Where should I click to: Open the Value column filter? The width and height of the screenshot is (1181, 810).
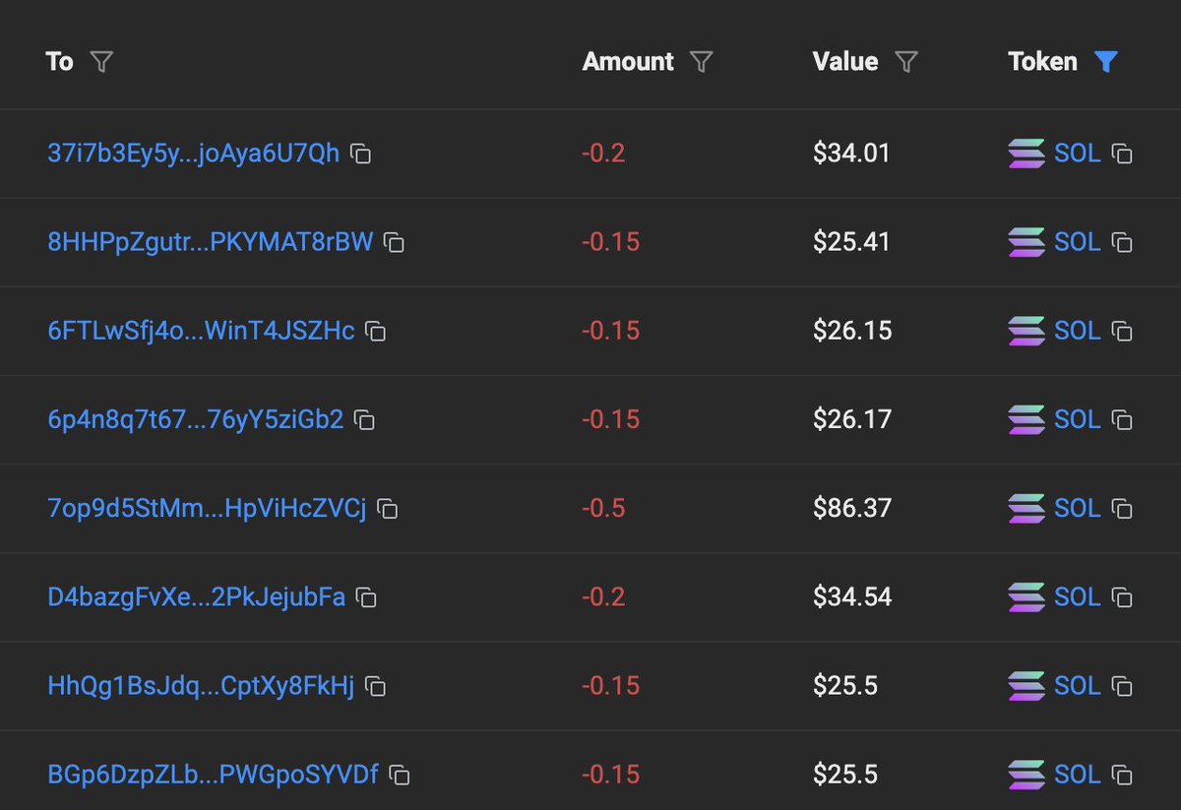pyautogui.click(x=906, y=62)
